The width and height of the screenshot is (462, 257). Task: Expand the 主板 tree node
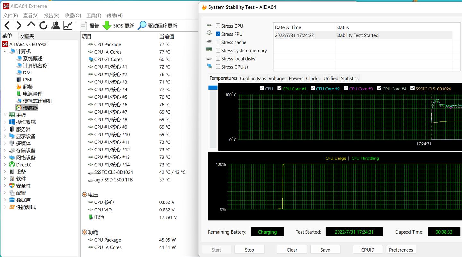click(x=5, y=115)
